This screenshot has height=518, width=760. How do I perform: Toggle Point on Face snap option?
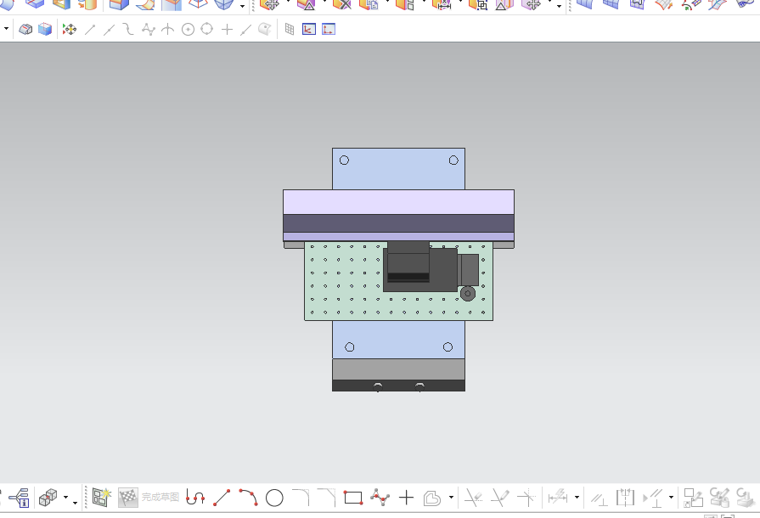[264, 29]
